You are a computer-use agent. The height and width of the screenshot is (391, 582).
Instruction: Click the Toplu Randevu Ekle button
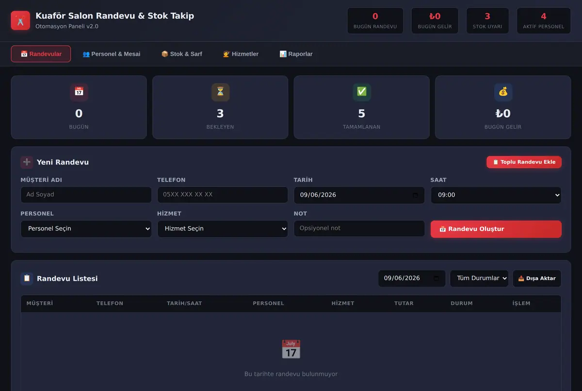point(524,162)
